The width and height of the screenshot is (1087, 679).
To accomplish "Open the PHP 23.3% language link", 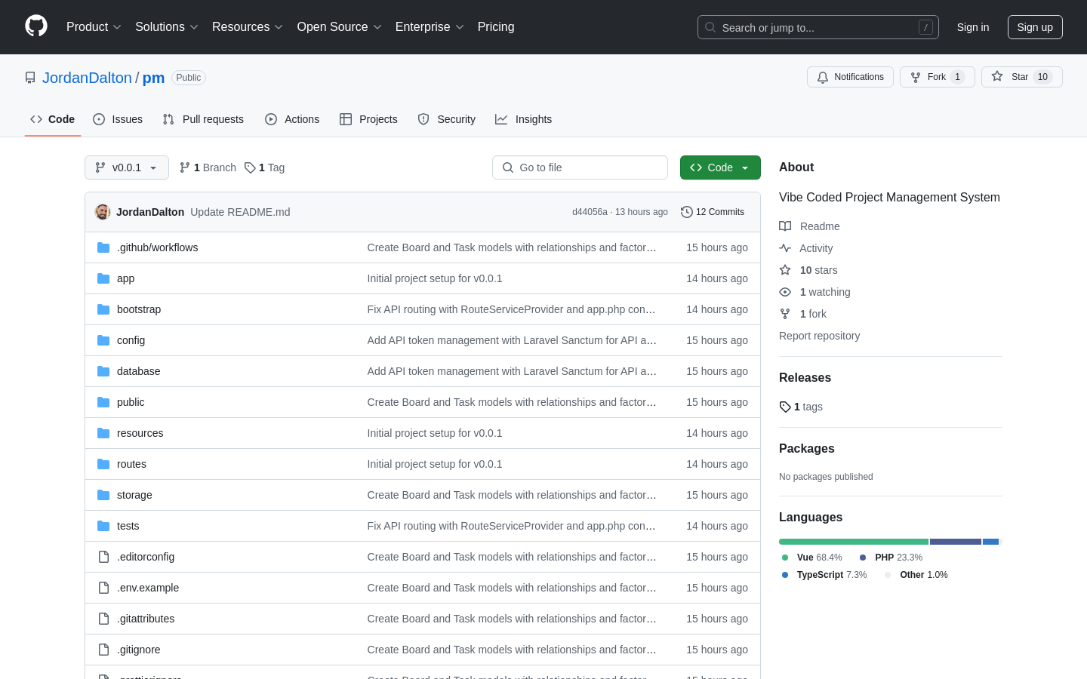I will (x=891, y=558).
